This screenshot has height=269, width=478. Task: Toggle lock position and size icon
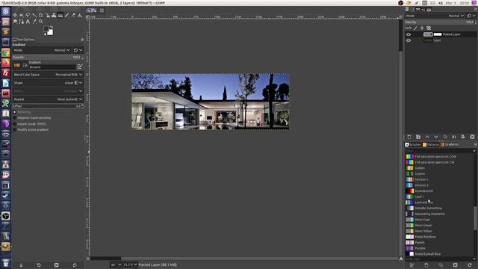pos(422,28)
